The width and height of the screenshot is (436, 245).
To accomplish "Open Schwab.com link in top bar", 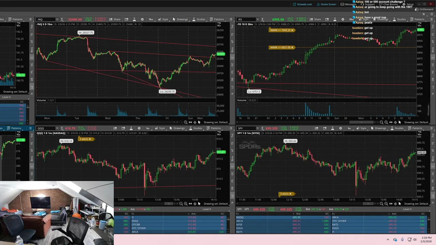I will pos(302,4).
